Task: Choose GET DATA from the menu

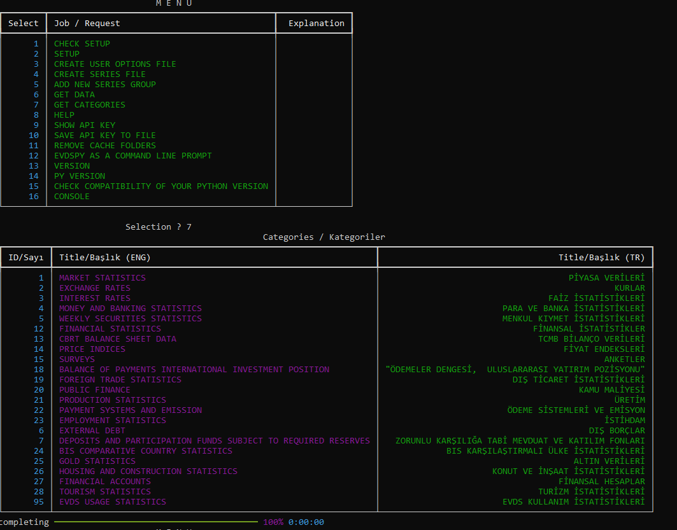Action: point(74,95)
